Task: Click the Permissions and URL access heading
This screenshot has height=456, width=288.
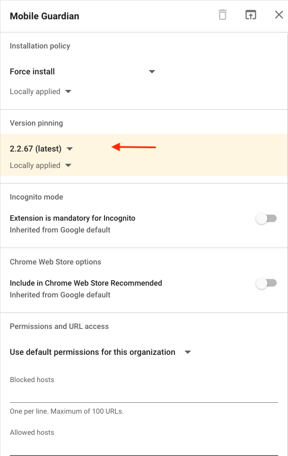Action: (59, 326)
